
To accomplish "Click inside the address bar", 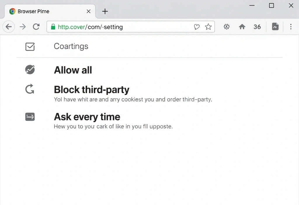I will coord(131,26).
